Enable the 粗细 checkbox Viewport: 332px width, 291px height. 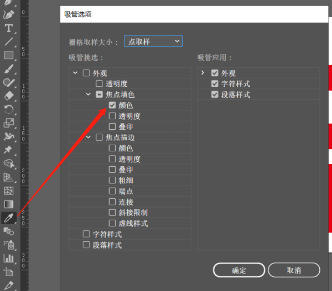pos(112,180)
